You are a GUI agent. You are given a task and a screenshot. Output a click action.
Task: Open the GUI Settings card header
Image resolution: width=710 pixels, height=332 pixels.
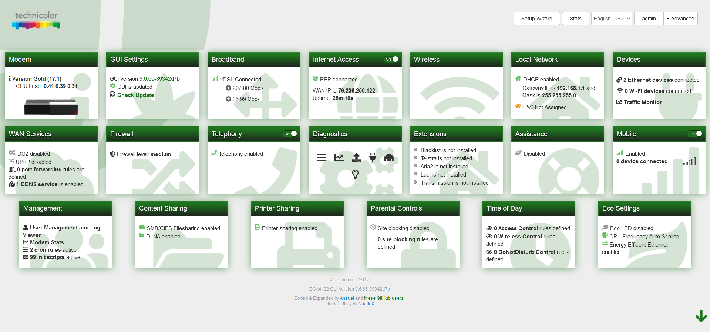[152, 60]
